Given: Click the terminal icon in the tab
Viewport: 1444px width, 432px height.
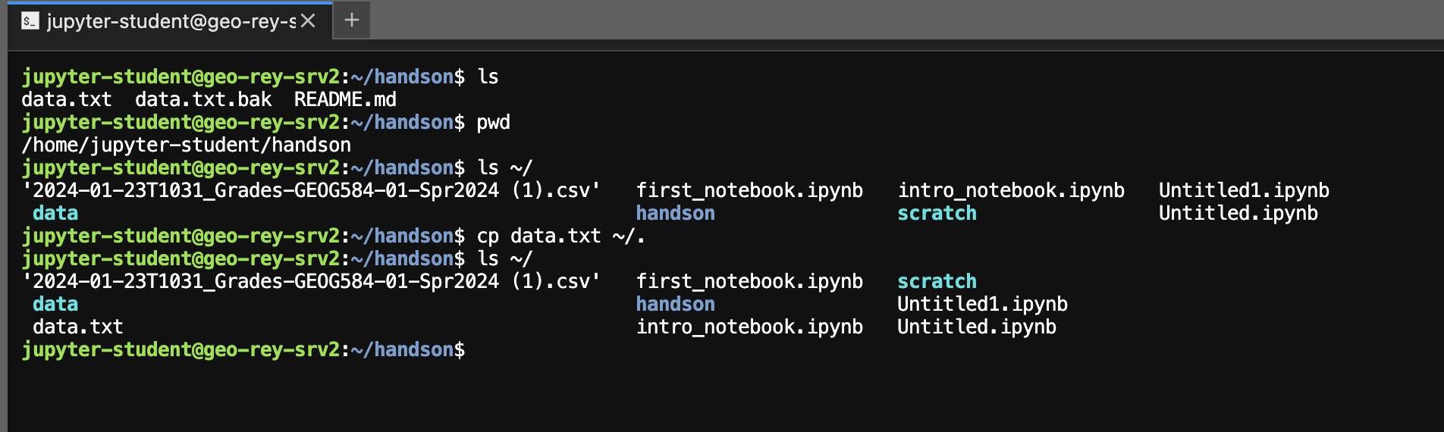Looking at the screenshot, I should [30, 20].
